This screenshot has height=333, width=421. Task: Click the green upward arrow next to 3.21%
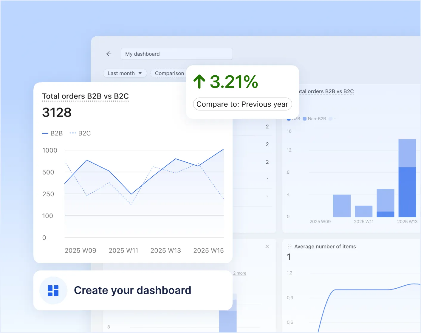click(x=199, y=82)
